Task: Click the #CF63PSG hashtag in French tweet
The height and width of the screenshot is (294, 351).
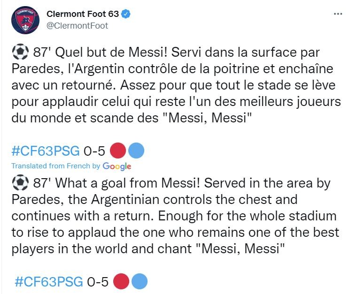Action: point(46,151)
